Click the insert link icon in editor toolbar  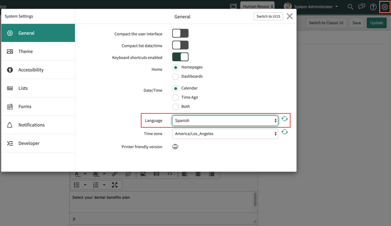(x=115, y=174)
